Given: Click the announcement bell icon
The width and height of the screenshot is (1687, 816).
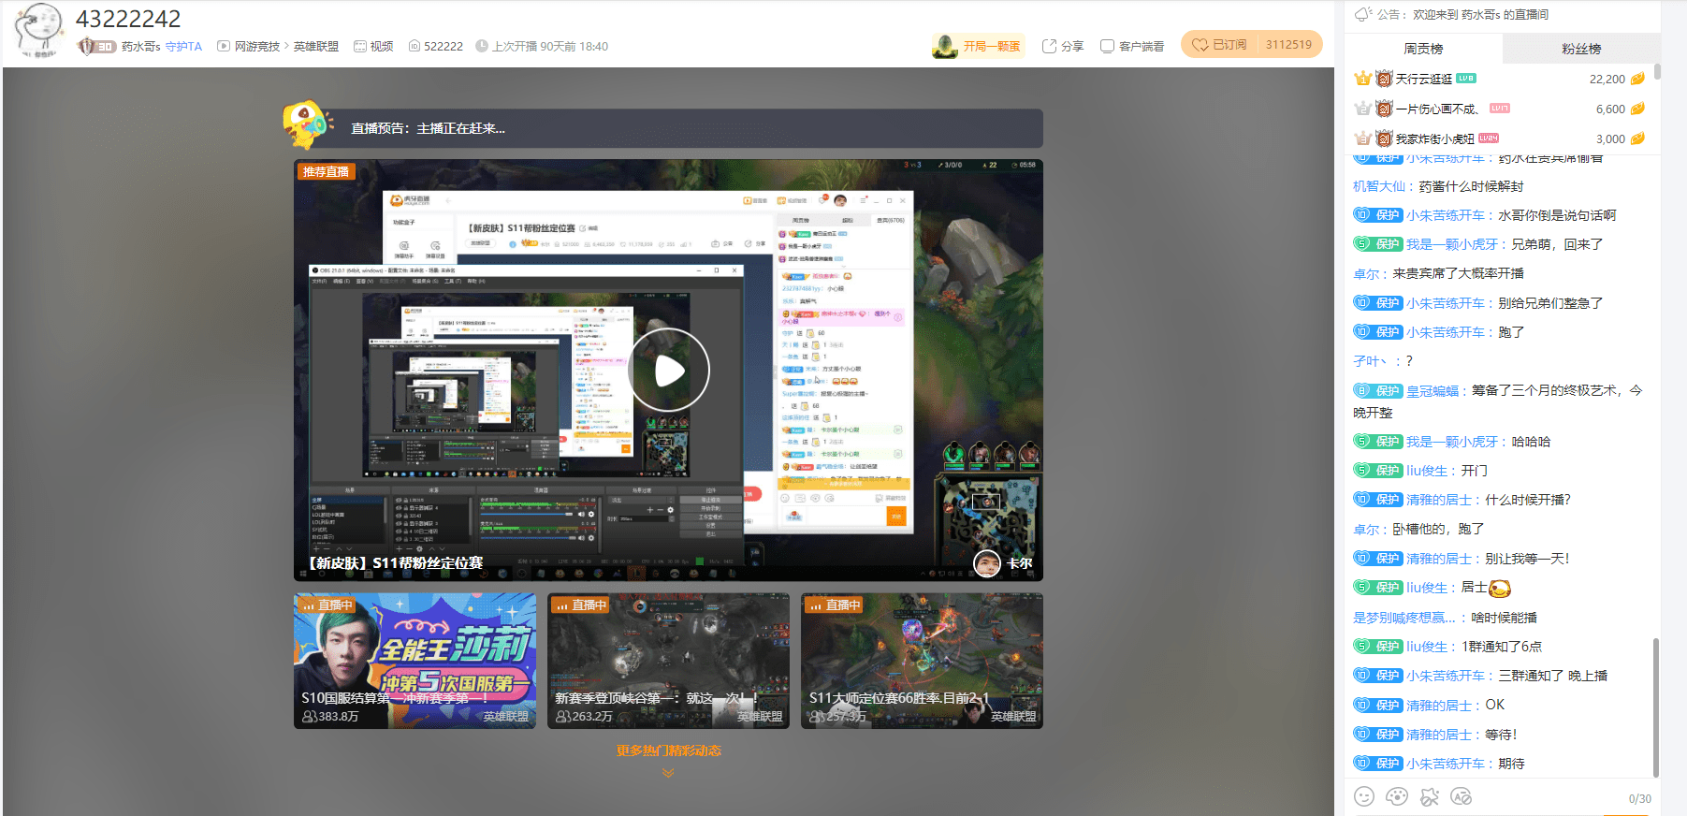Looking at the screenshot, I should tap(1362, 14).
